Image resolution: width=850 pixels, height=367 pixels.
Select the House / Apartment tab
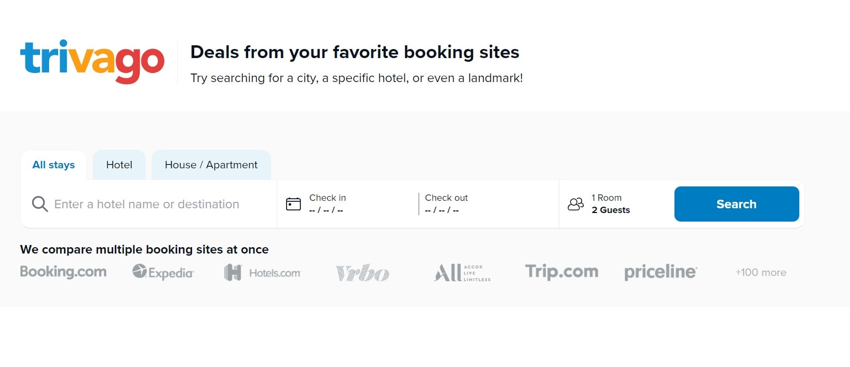pyautogui.click(x=211, y=165)
